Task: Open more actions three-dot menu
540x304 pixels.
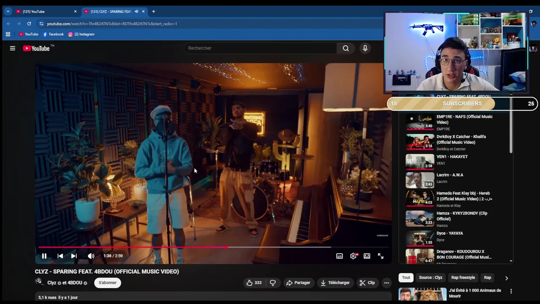Action: pos(386,283)
